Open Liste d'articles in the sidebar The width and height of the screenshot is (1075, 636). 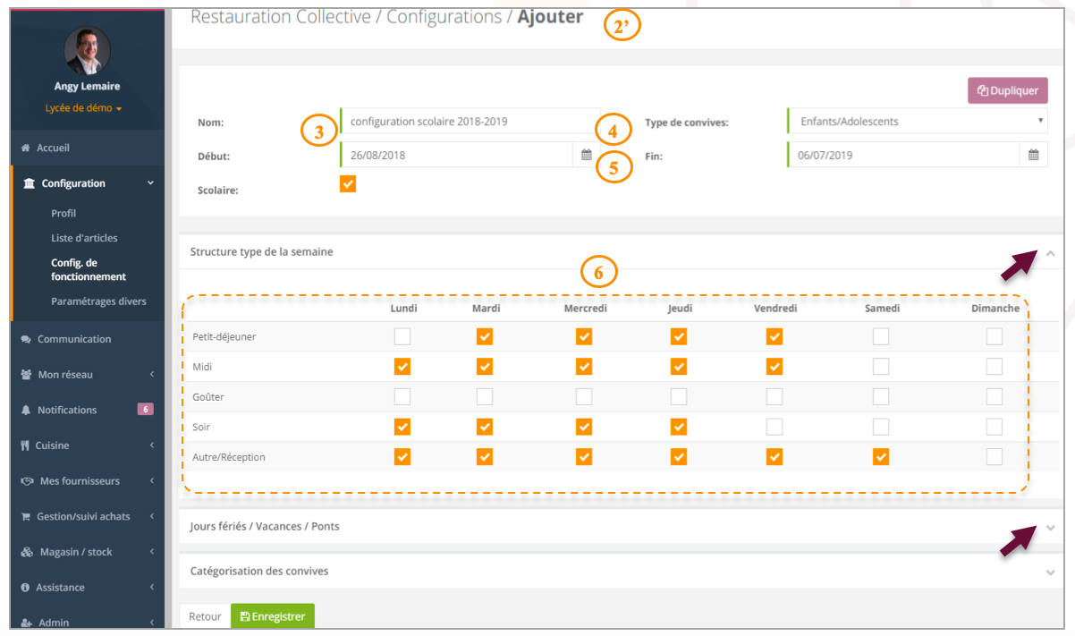(84, 238)
